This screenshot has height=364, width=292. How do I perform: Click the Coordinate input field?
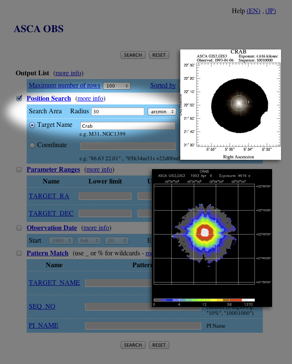[128, 146]
